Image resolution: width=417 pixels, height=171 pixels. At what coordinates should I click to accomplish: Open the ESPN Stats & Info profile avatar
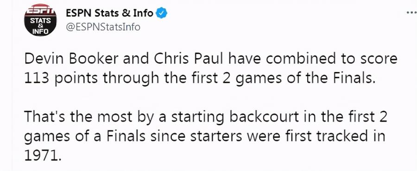40,20
